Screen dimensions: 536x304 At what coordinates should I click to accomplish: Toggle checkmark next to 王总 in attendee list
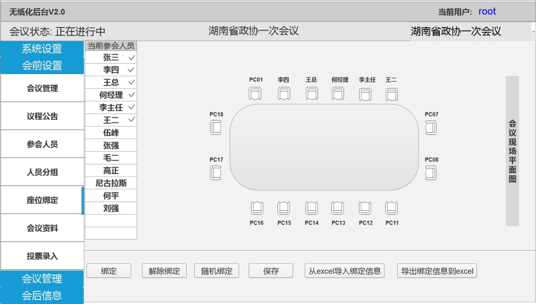(x=131, y=82)
